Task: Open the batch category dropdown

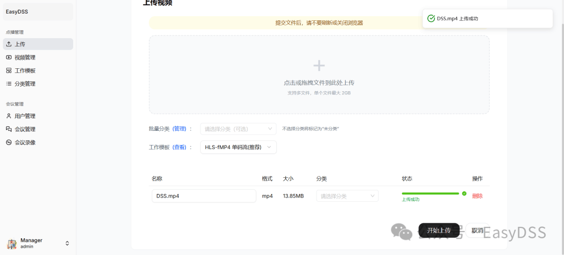Action: 238,129
